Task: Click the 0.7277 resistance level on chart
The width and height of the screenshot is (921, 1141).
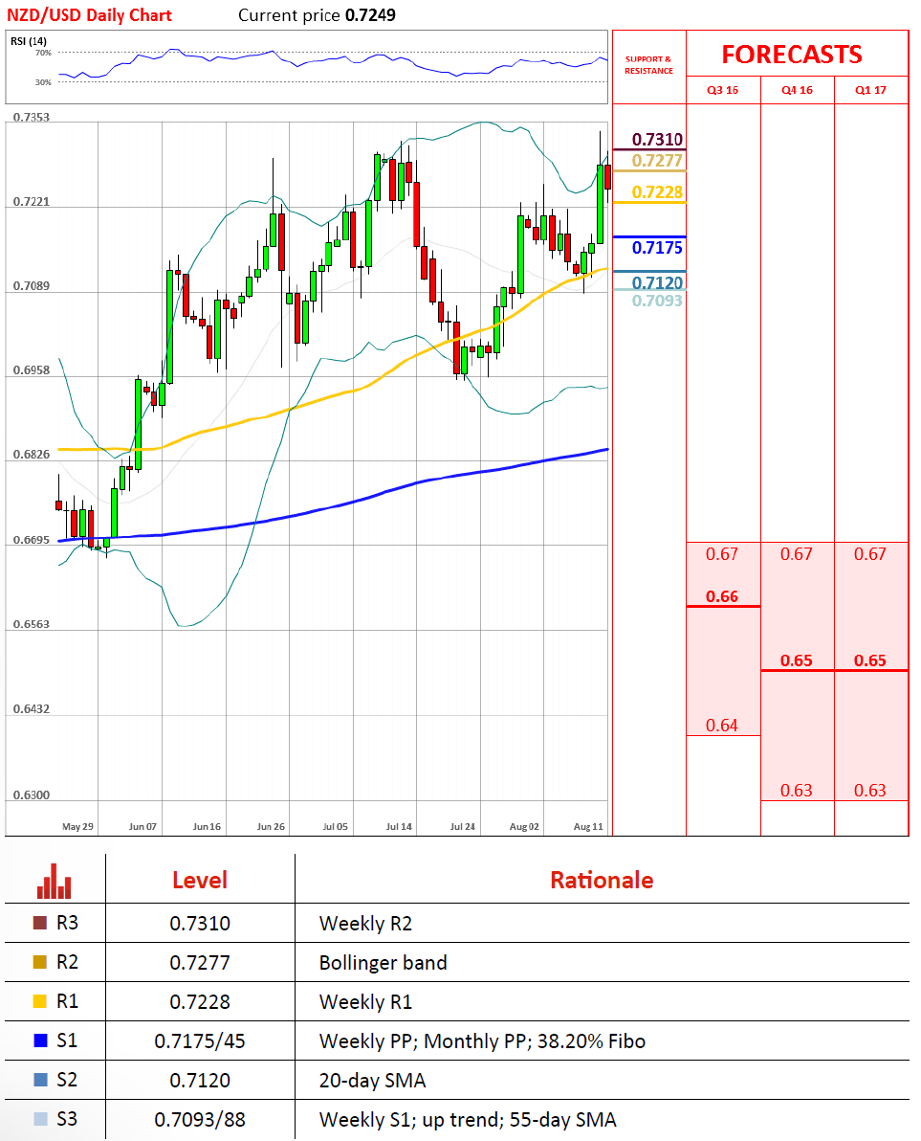Action: tap(657, 160)
